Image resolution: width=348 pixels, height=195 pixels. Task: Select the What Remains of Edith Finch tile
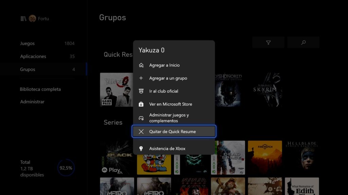click(x=302, y=186)
